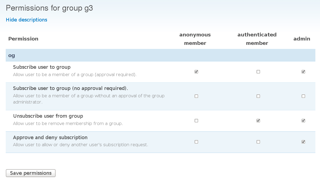Screen dimensions: 320x181
Task: Click the Permission column header
Action: pos(23,39)
